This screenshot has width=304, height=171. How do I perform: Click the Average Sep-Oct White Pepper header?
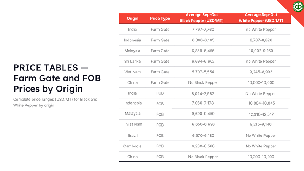261,18
